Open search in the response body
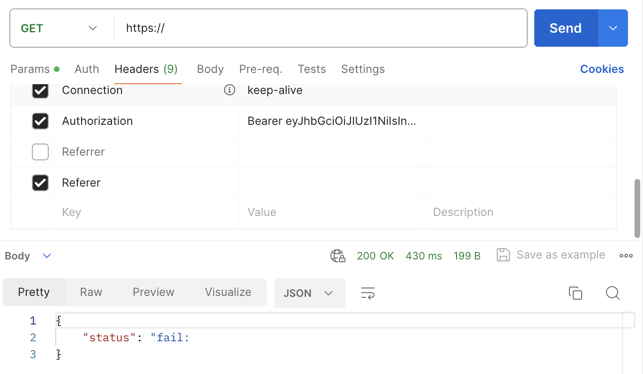 coord(613,293)
